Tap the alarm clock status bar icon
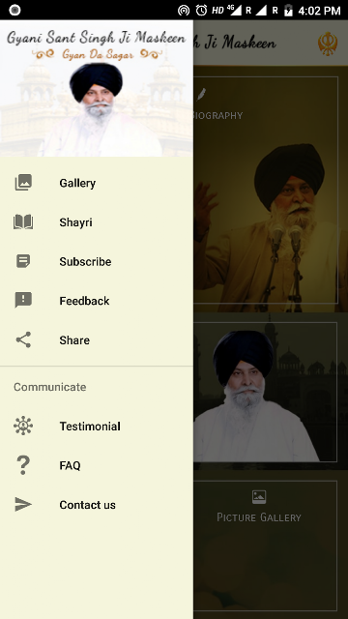 click(x=201, y=11)
